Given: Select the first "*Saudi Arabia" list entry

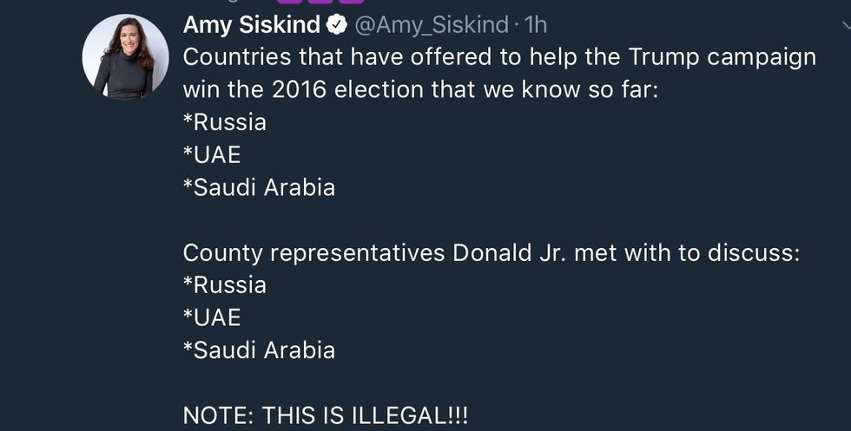Looking at the screenshot, I should coord(258,187).
